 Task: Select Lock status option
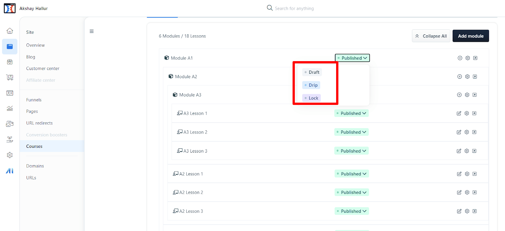312,98
